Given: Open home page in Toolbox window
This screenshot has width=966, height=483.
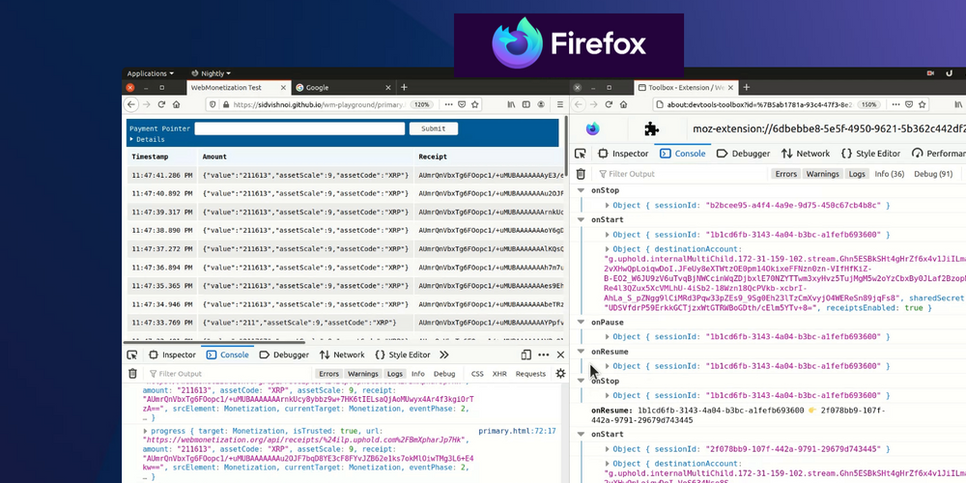Looking at the screenshot, I should (x=623, y=104).
